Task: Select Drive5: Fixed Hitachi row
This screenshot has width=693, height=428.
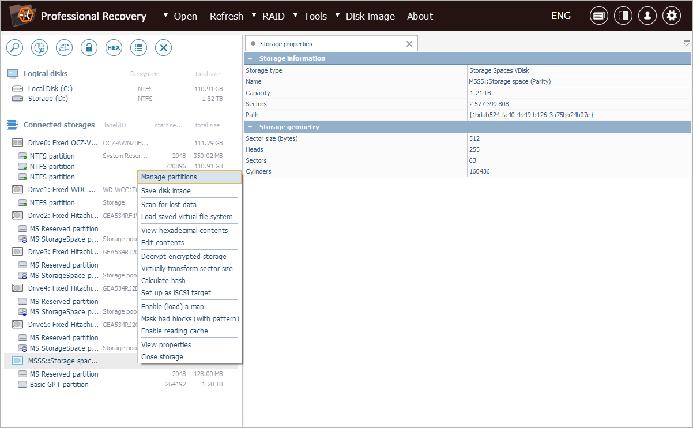Action: pyautogui.click(x=71, y=324)
